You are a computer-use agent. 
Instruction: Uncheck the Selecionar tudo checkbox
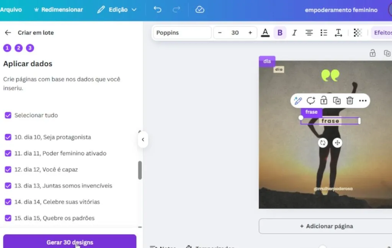tap(8, 115)
